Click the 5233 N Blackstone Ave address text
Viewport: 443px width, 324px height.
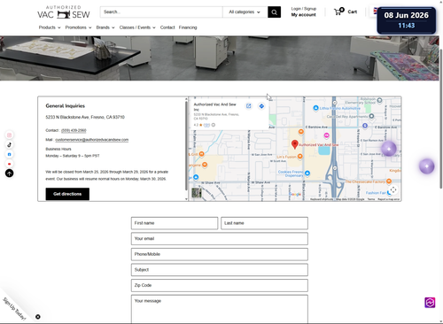(x=85, y=117)
